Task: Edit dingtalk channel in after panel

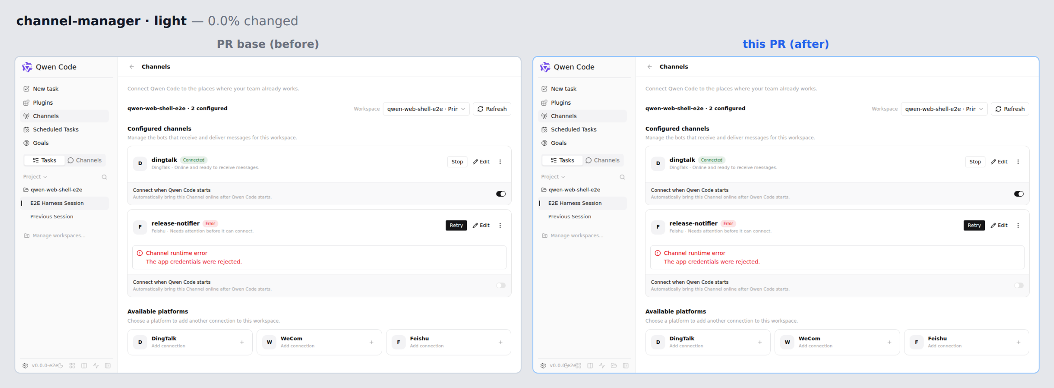Action: 999,162
